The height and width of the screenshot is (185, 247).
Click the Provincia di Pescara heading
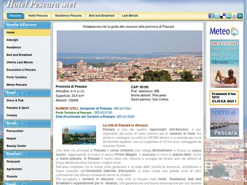[71, 87]
